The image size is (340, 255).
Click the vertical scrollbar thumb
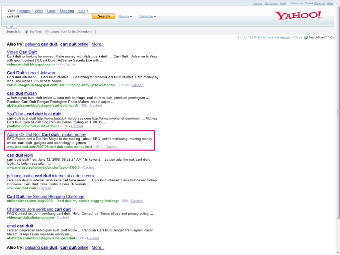coord(338,112)
